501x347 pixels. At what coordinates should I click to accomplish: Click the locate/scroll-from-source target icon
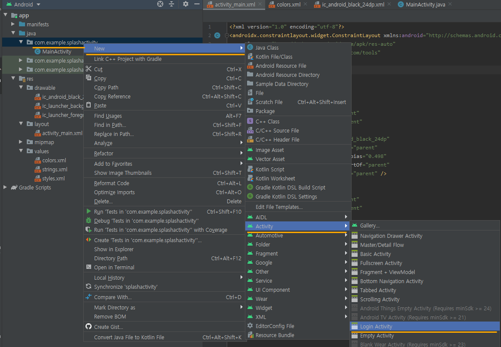click(x=160, y=4)
